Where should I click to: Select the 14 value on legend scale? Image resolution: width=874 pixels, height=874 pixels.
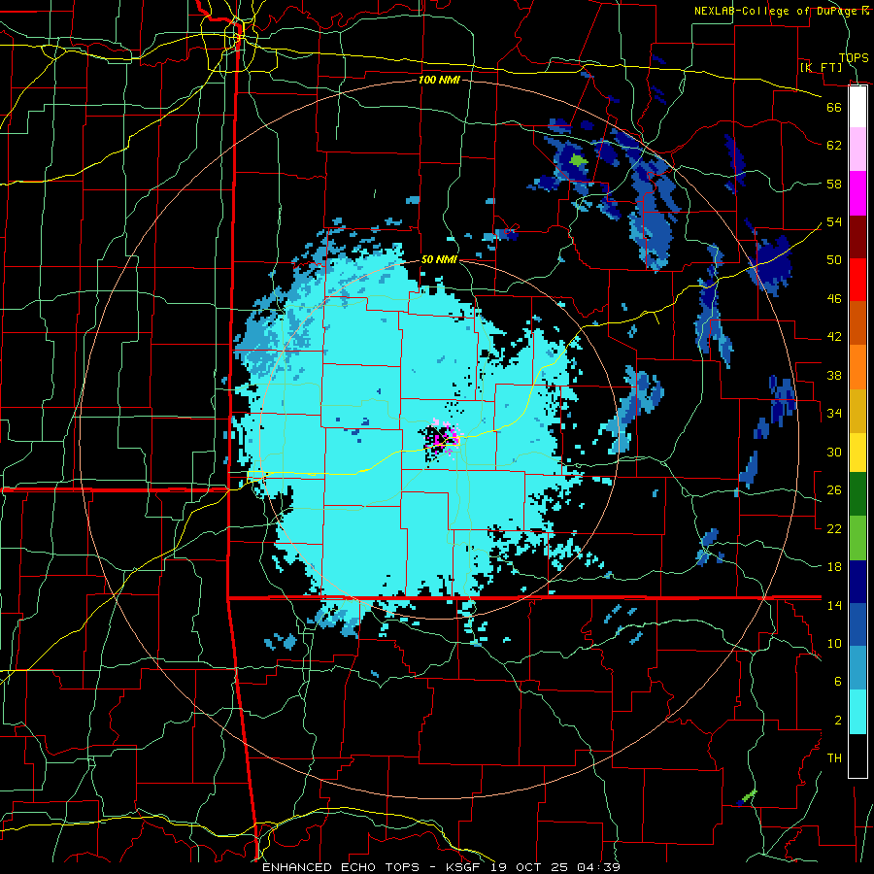834,605
